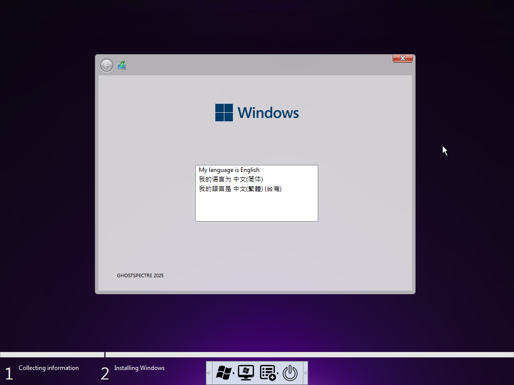Click the step number 2 indicator
This screenshot has width=514, height=385.
104,372
